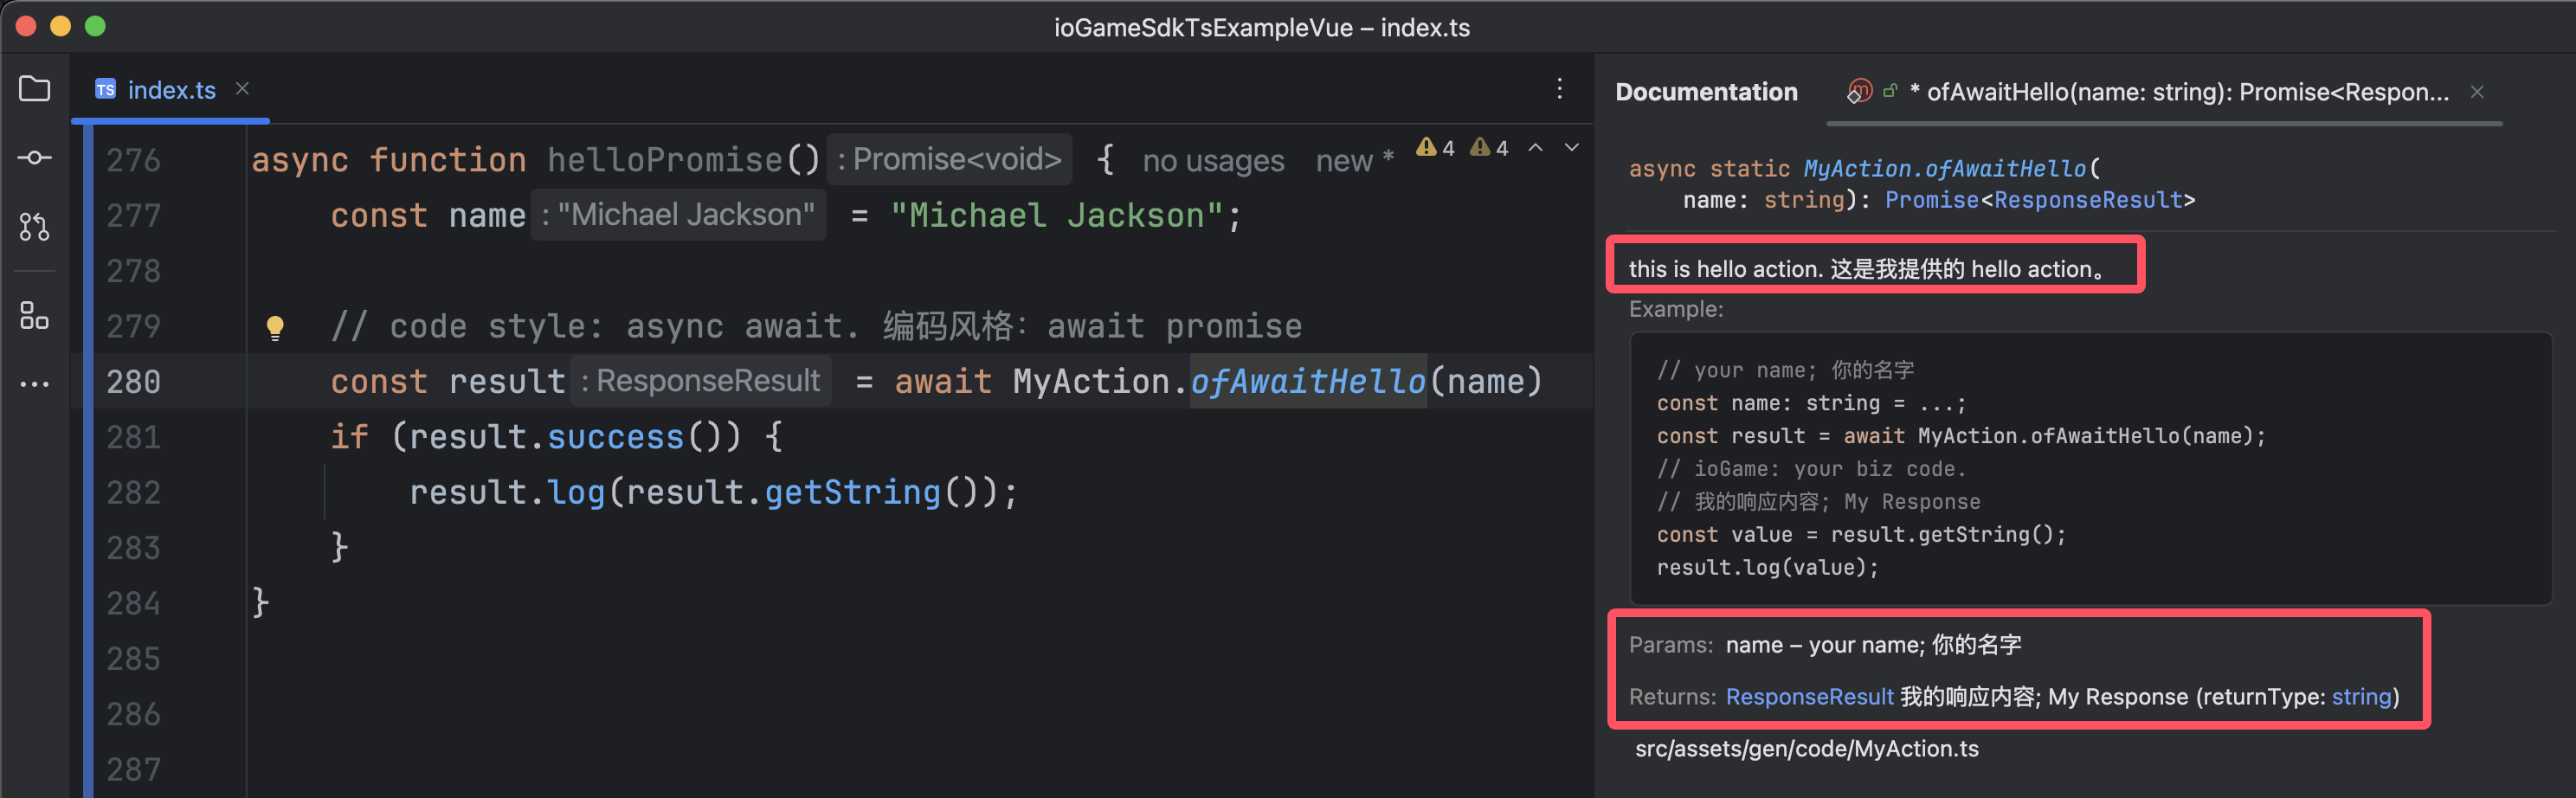Jump to next highlighted problem arrow
The height and width of the screenshot is (798, 2576).
(x=1571, y=148)
